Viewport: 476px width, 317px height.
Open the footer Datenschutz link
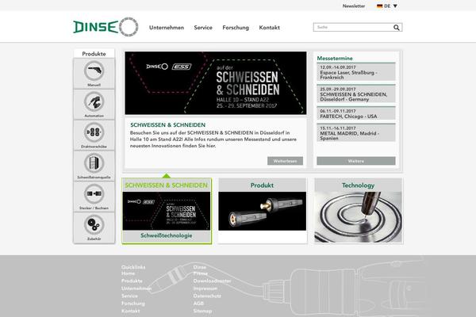pos(207,296)
